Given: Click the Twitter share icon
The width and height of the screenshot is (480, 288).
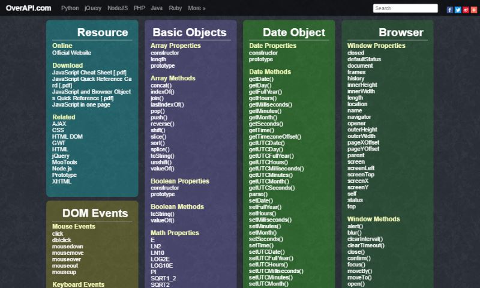Looking at the screenshot, I should [458, 10].
